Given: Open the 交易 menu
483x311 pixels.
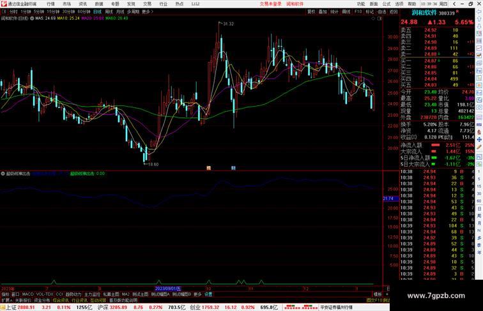Looking at the screenshot, I should coord(147,4).
